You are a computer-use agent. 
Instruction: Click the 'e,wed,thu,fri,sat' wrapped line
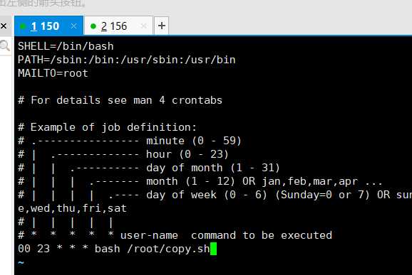(72, 209)
